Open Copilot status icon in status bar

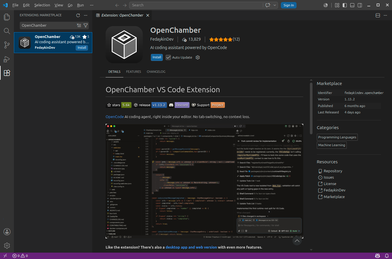tap(377, 256)
